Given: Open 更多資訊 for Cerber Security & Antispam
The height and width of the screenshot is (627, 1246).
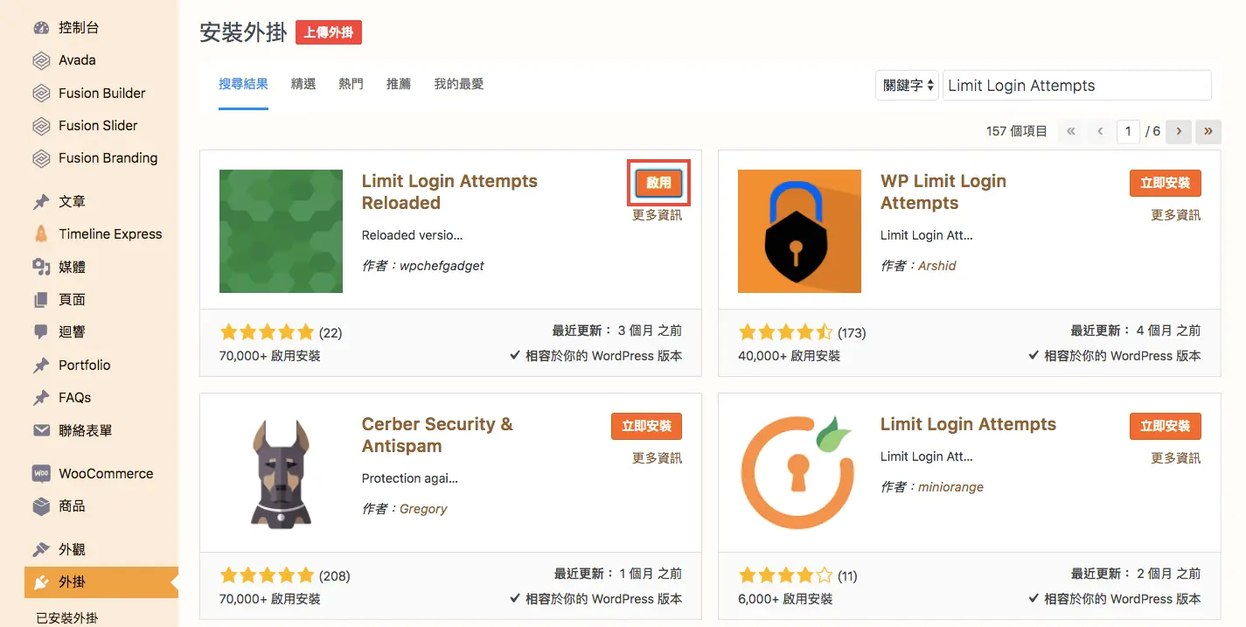Looking at the screenshot, I should 658,458.
